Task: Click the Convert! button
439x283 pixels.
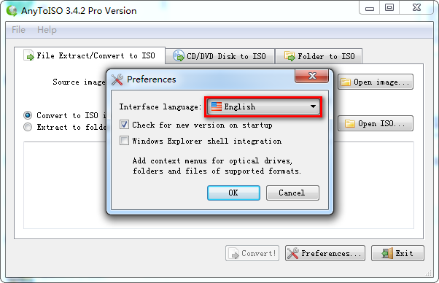Action: click(x=252, y=253)
